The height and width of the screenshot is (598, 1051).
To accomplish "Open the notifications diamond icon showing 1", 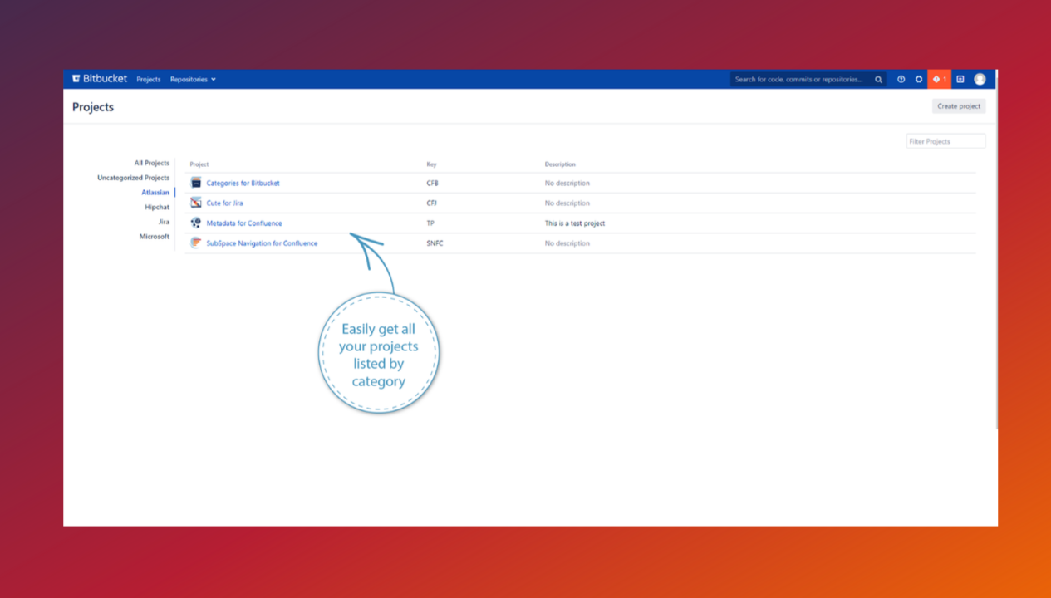I will 938,79.
